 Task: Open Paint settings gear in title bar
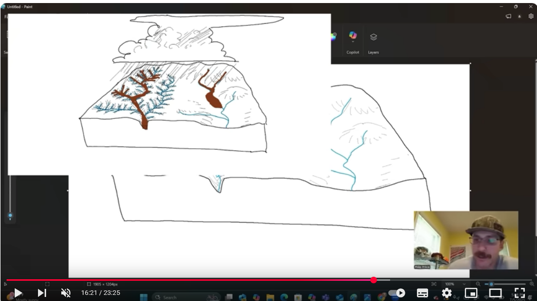pyautogui.click(x=531, y=16)
